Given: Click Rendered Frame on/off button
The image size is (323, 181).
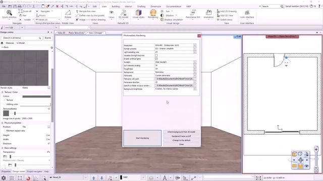Looking at the screenshot, I should click(181, 136).
